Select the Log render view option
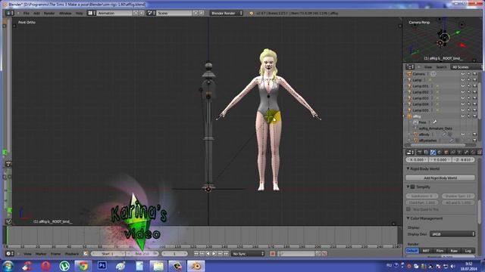This screenshot has width=485, height=272. pyautogui.click(x=468, y=251)
